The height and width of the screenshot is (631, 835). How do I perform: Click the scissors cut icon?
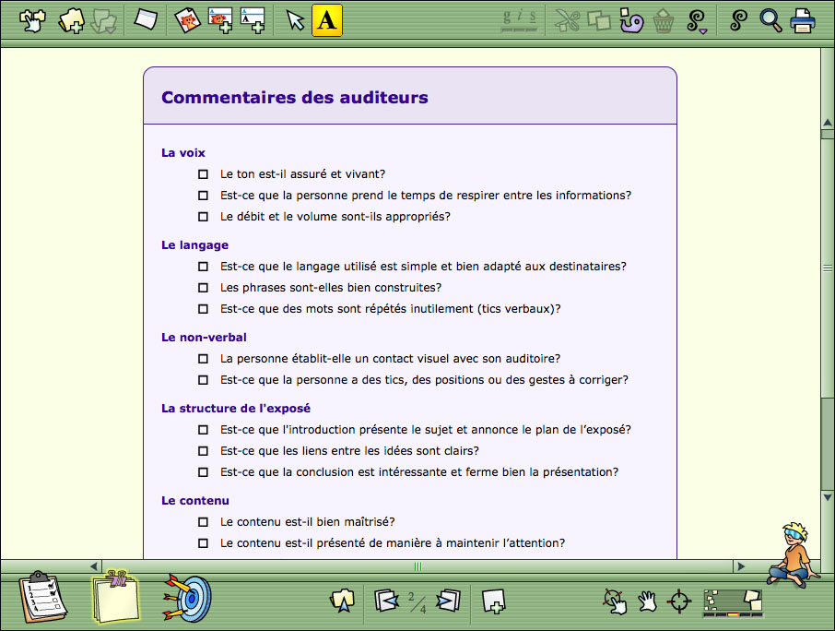click(567, 21)
